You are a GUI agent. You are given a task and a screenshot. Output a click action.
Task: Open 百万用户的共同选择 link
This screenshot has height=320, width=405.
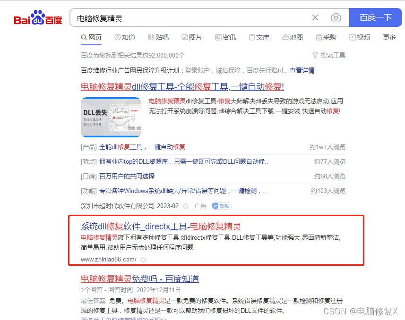tap(127, 176)
